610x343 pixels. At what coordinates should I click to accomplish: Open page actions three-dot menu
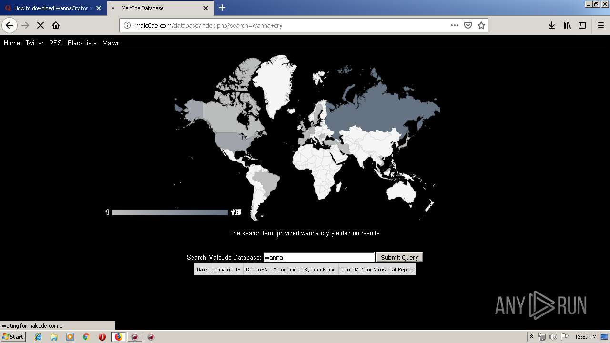point(455,25)
